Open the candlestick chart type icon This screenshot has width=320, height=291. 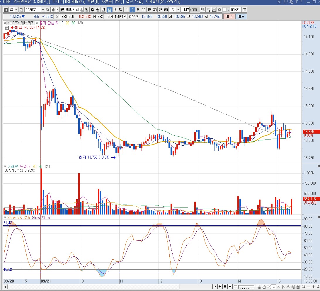click(x=202, y=10)
